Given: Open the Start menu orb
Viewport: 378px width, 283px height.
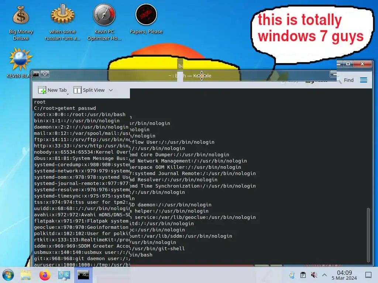Looking at the screenshot, I should tap(8, 275).
